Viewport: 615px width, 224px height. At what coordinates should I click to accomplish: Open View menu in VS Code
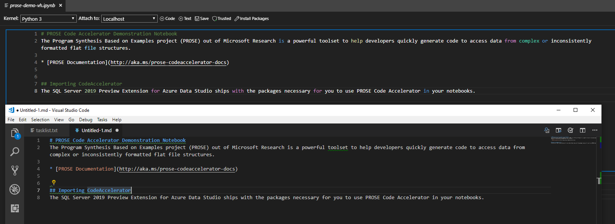59,120
